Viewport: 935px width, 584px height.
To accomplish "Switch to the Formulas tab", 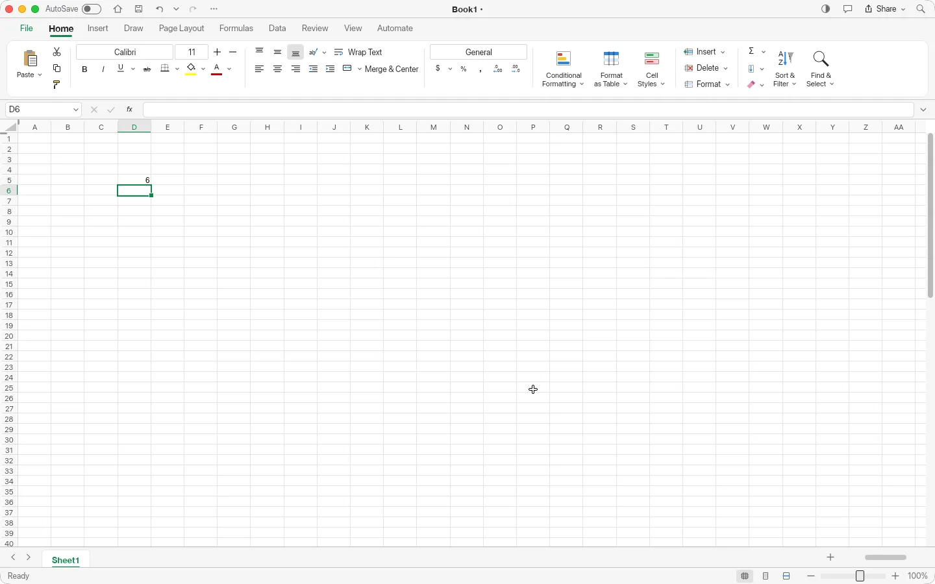I will 236,29.
